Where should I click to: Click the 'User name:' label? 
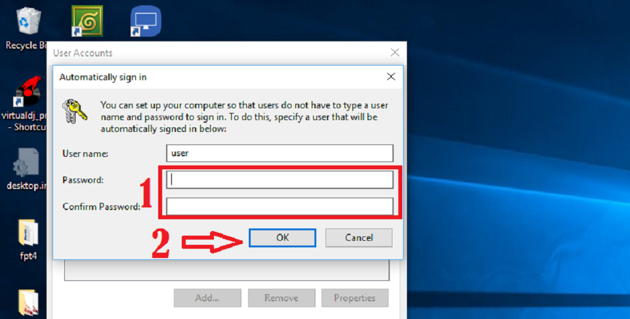tap(85, 154)
